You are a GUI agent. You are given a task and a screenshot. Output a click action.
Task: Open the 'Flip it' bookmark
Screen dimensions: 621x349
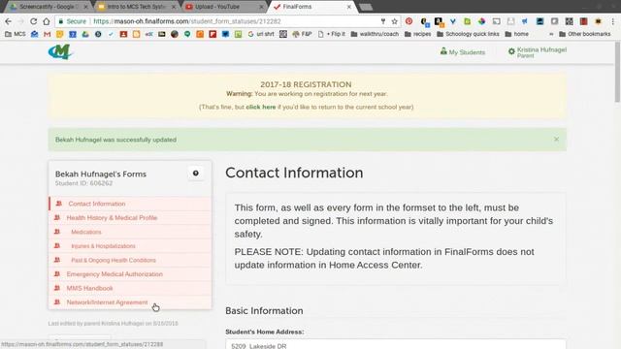pyautogui.click(x=332, y=35)
